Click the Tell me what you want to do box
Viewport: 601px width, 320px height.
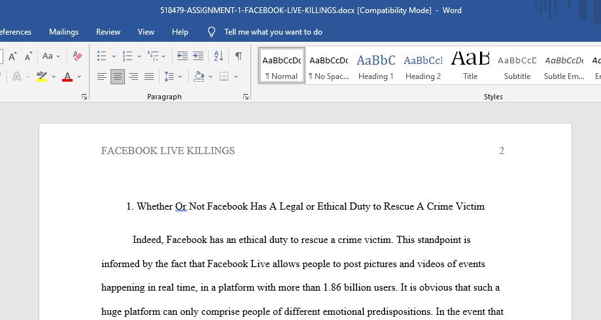click(273, 32)
